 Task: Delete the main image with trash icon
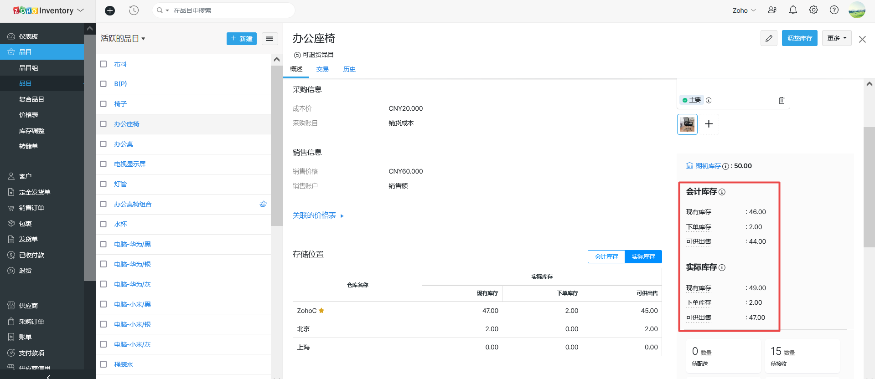point(782,100)
